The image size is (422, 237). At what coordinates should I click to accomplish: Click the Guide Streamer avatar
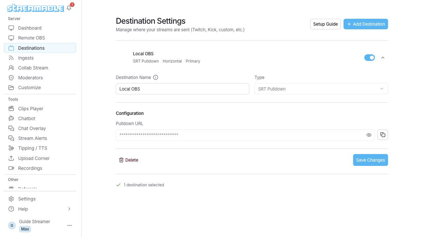(12, 225)
